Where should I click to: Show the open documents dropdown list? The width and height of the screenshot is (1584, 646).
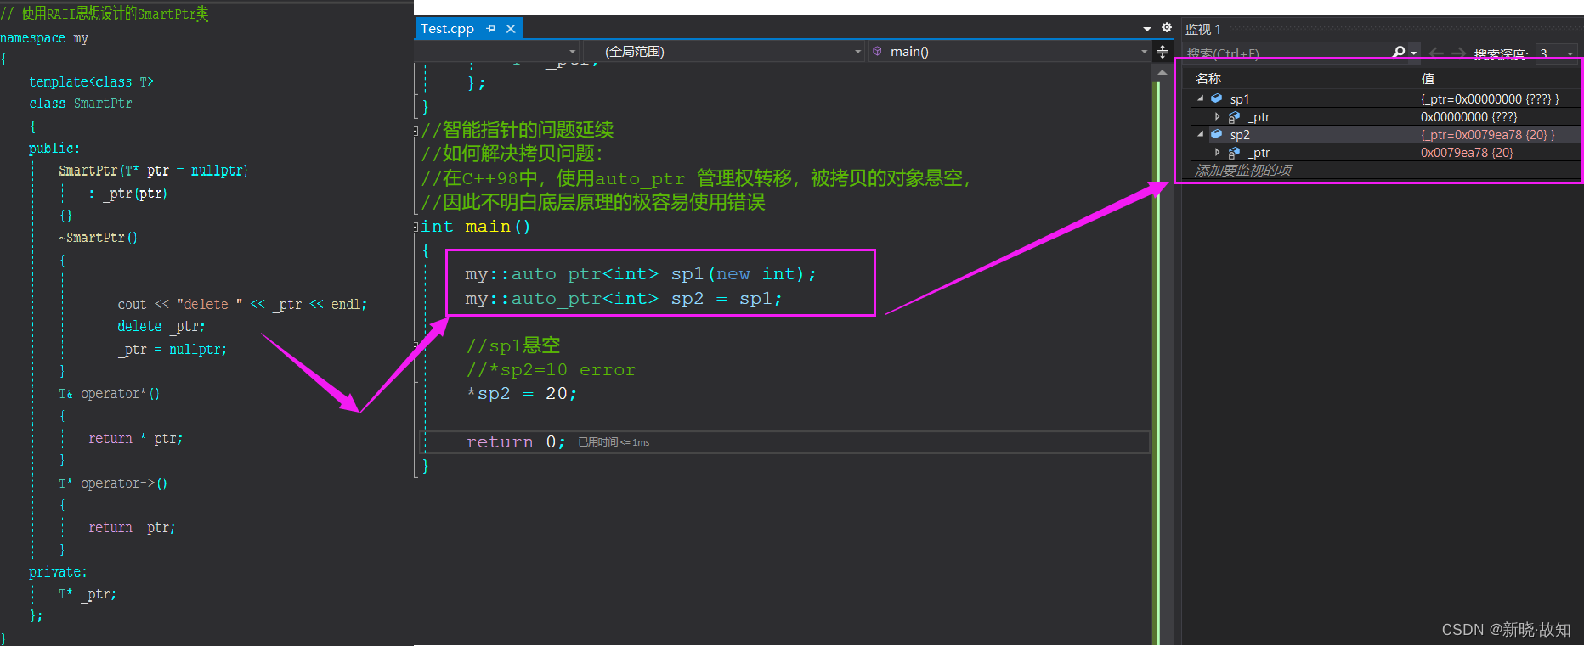(1147, 29)
